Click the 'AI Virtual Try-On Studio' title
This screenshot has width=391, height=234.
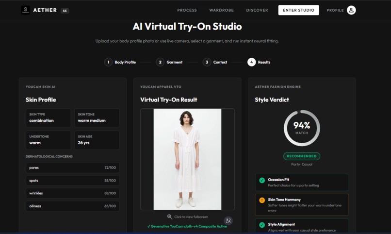coord(187,26)
